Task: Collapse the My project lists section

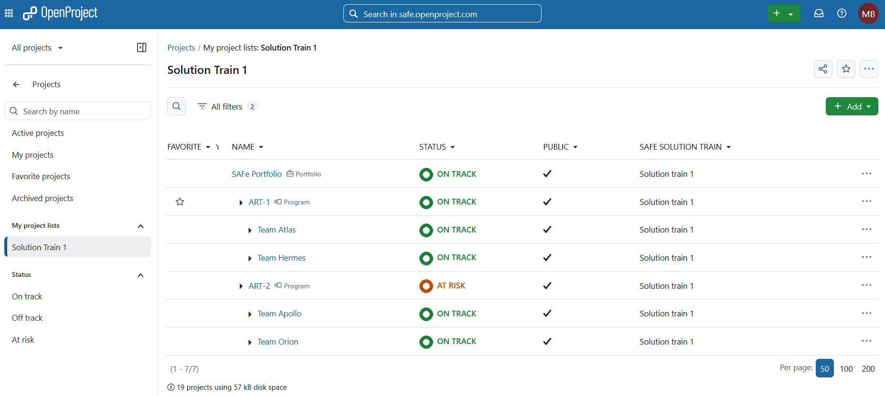Action: point(140,226)
